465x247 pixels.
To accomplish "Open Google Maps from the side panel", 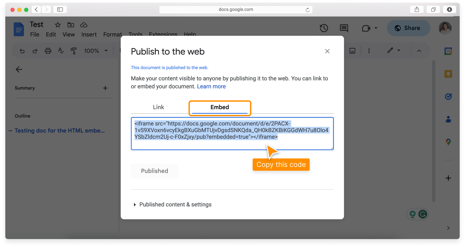I will coord(448,142).
